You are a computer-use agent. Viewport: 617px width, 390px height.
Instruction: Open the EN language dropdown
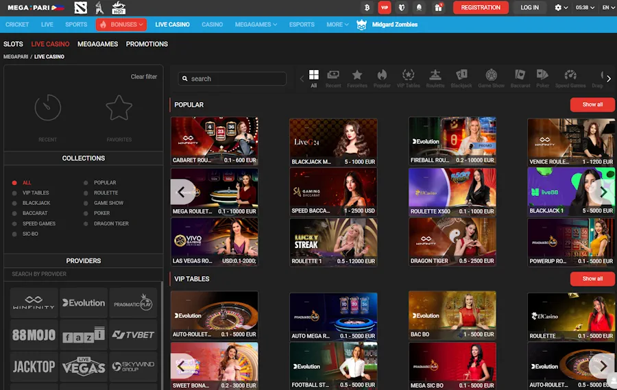coord(608,8)
